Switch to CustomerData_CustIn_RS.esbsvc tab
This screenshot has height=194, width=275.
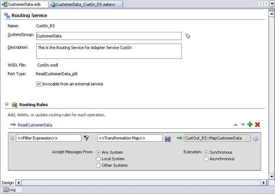pyautogui.click(x=85, y=4)
